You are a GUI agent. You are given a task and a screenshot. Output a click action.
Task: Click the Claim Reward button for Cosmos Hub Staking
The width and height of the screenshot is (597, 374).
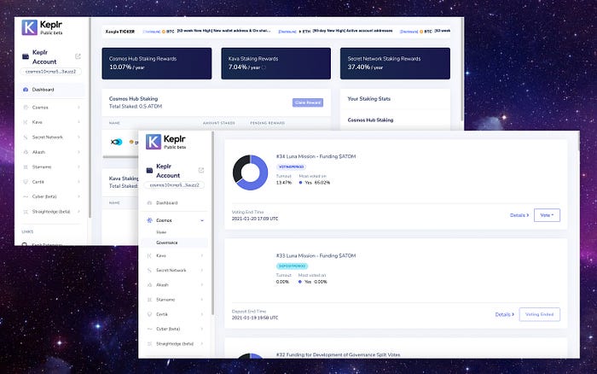click(308, 102)
